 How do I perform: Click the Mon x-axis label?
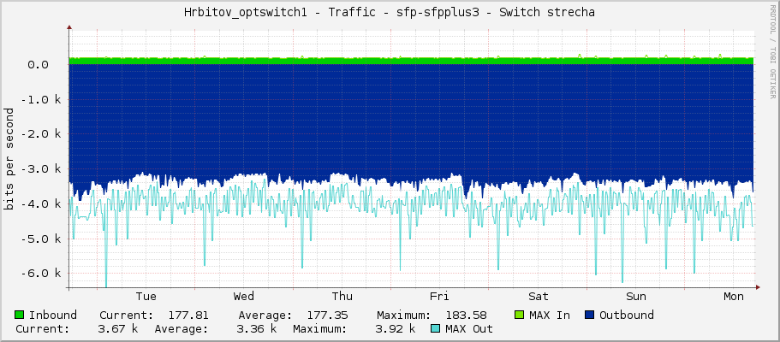(x=734, y=297)
